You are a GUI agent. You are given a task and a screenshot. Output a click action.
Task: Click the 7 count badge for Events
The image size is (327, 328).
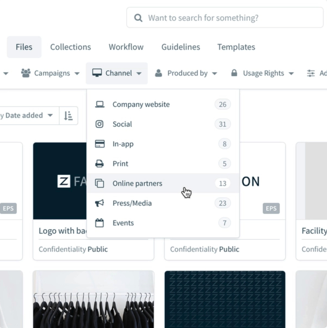(x=224, y=223)
